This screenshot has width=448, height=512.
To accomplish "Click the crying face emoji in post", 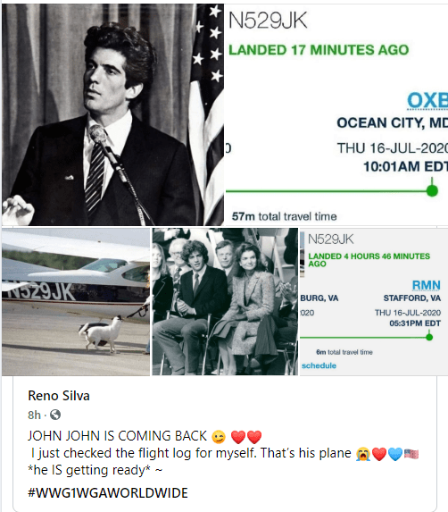I will (363, 454).
